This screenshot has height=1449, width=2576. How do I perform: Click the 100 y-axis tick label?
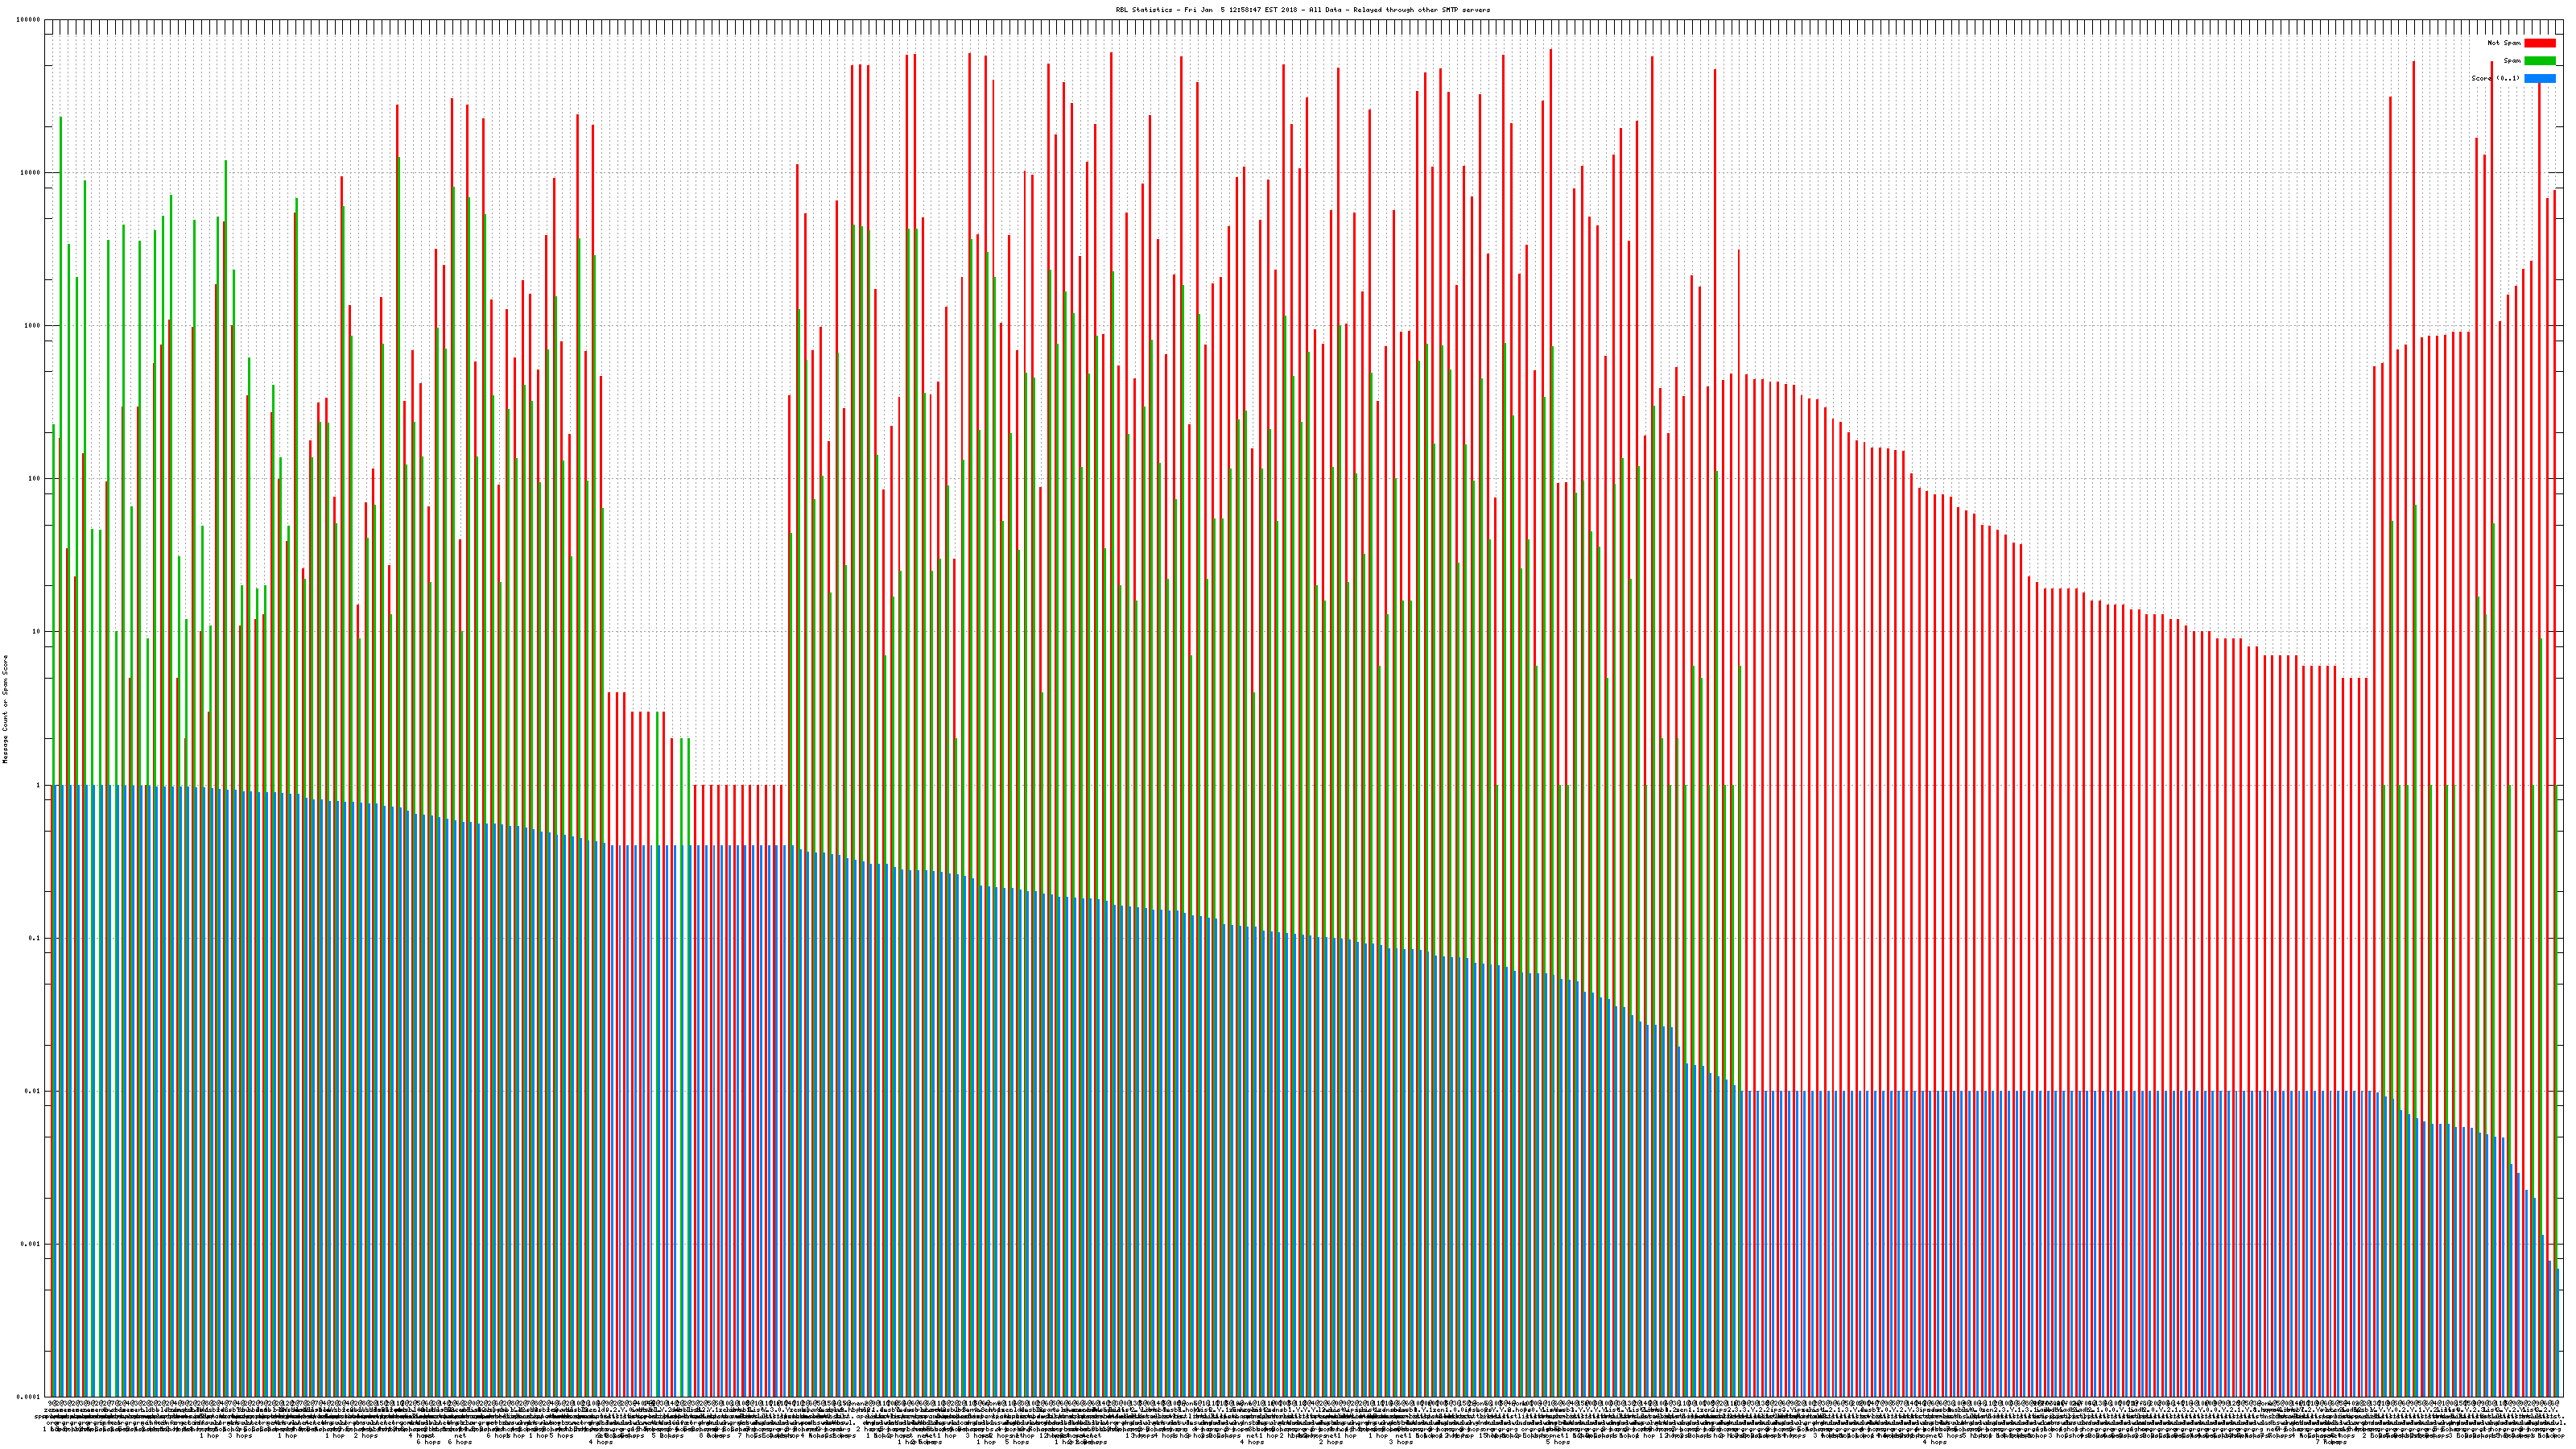click(35, 479)
